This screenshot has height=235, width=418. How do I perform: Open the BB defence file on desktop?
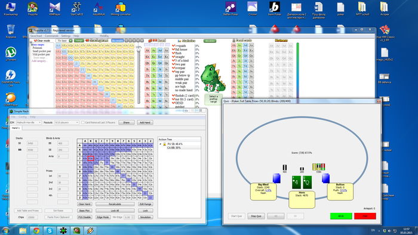click(x=385, y=78)
